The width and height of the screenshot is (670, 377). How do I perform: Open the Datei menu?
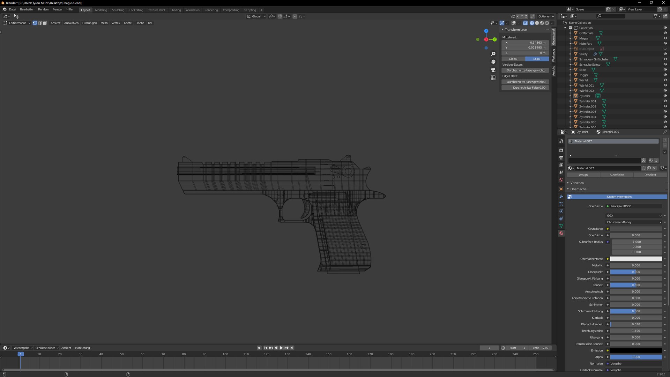click(13, 9)
